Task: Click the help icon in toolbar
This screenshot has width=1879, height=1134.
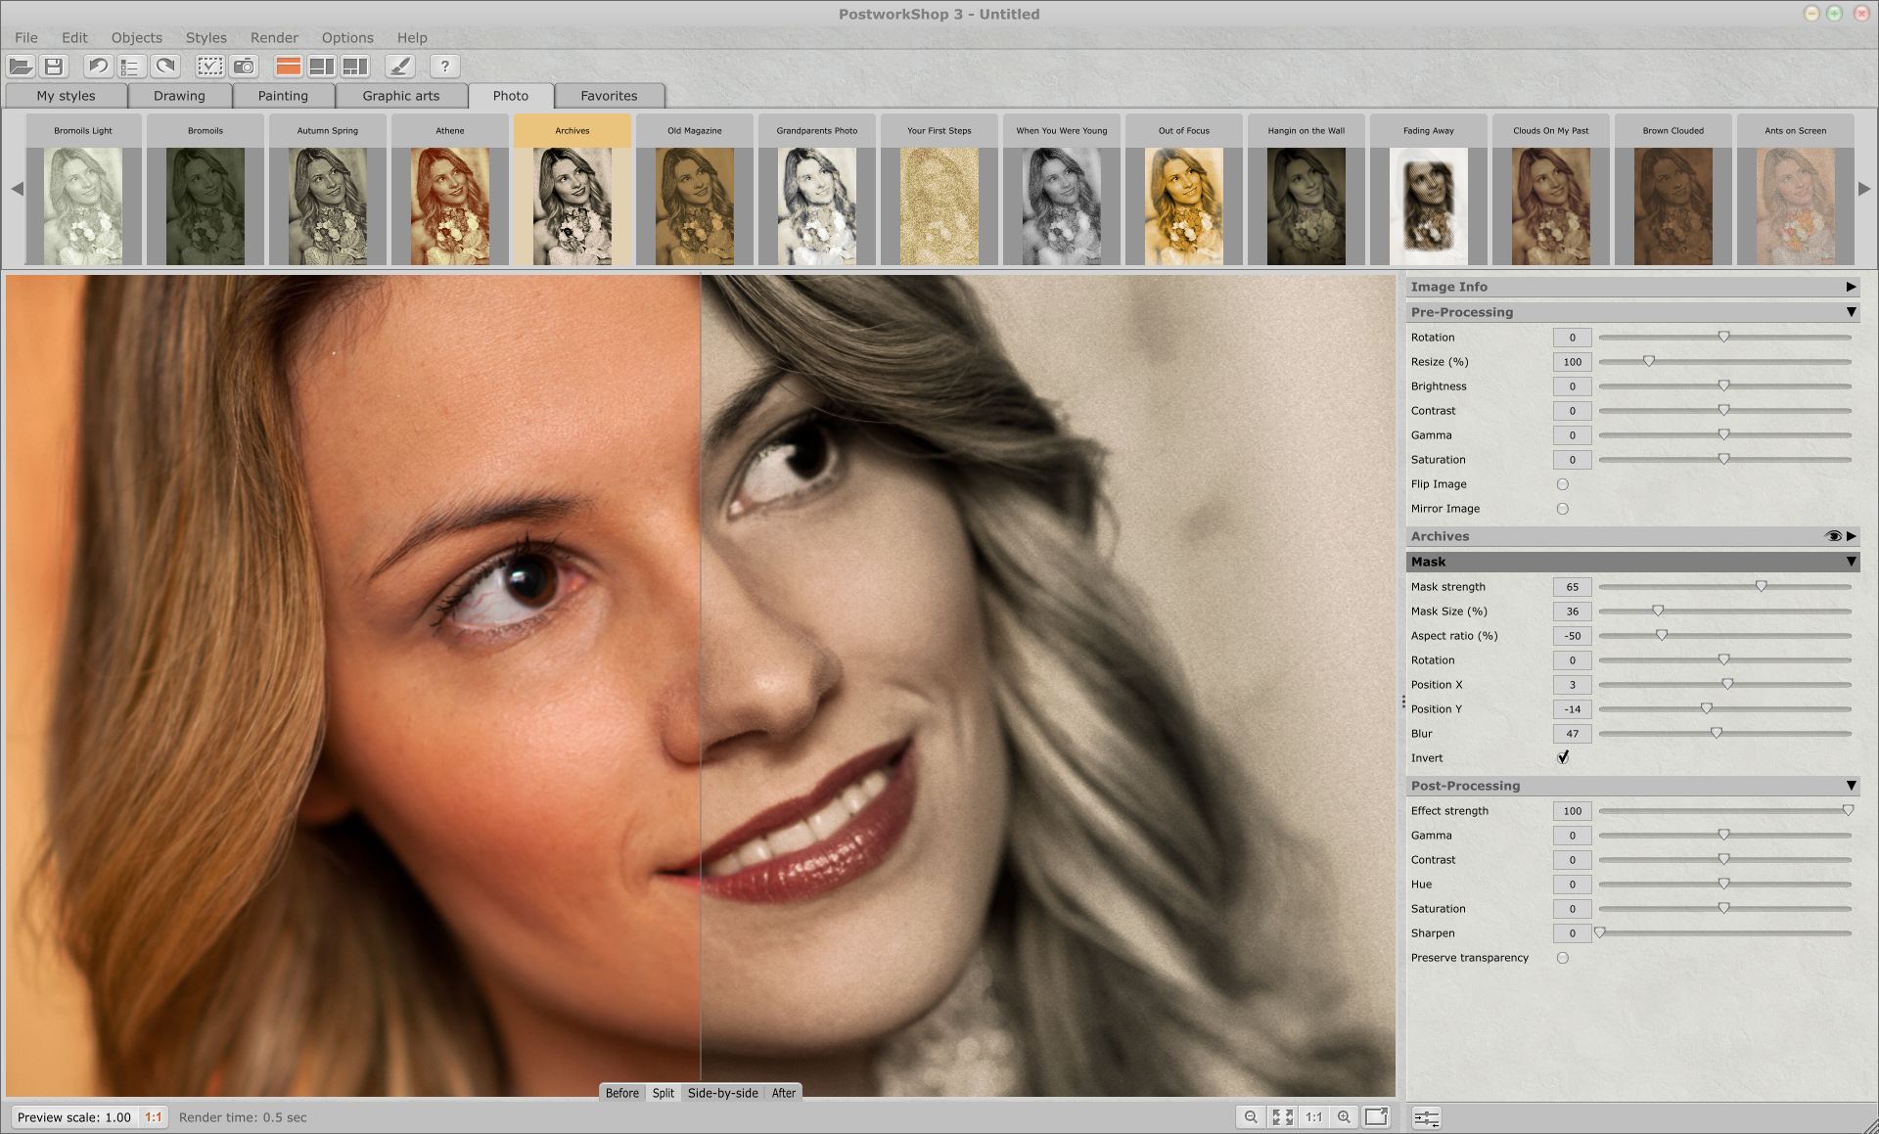Action: point(443,66)
